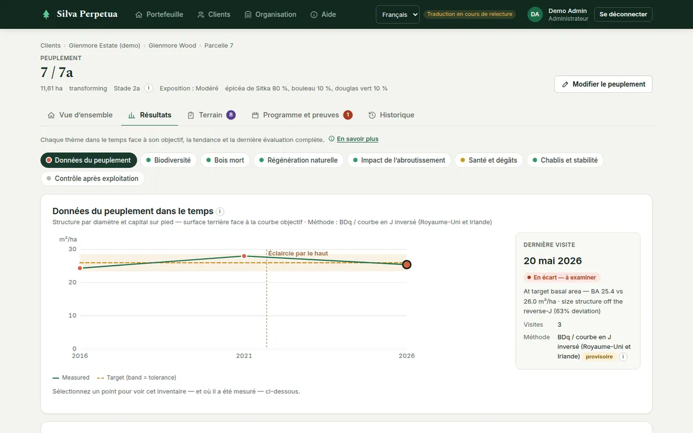Follow the En savoir plus link
The width and height of the screenshot is (693, 433).
(x=357, y=139)
